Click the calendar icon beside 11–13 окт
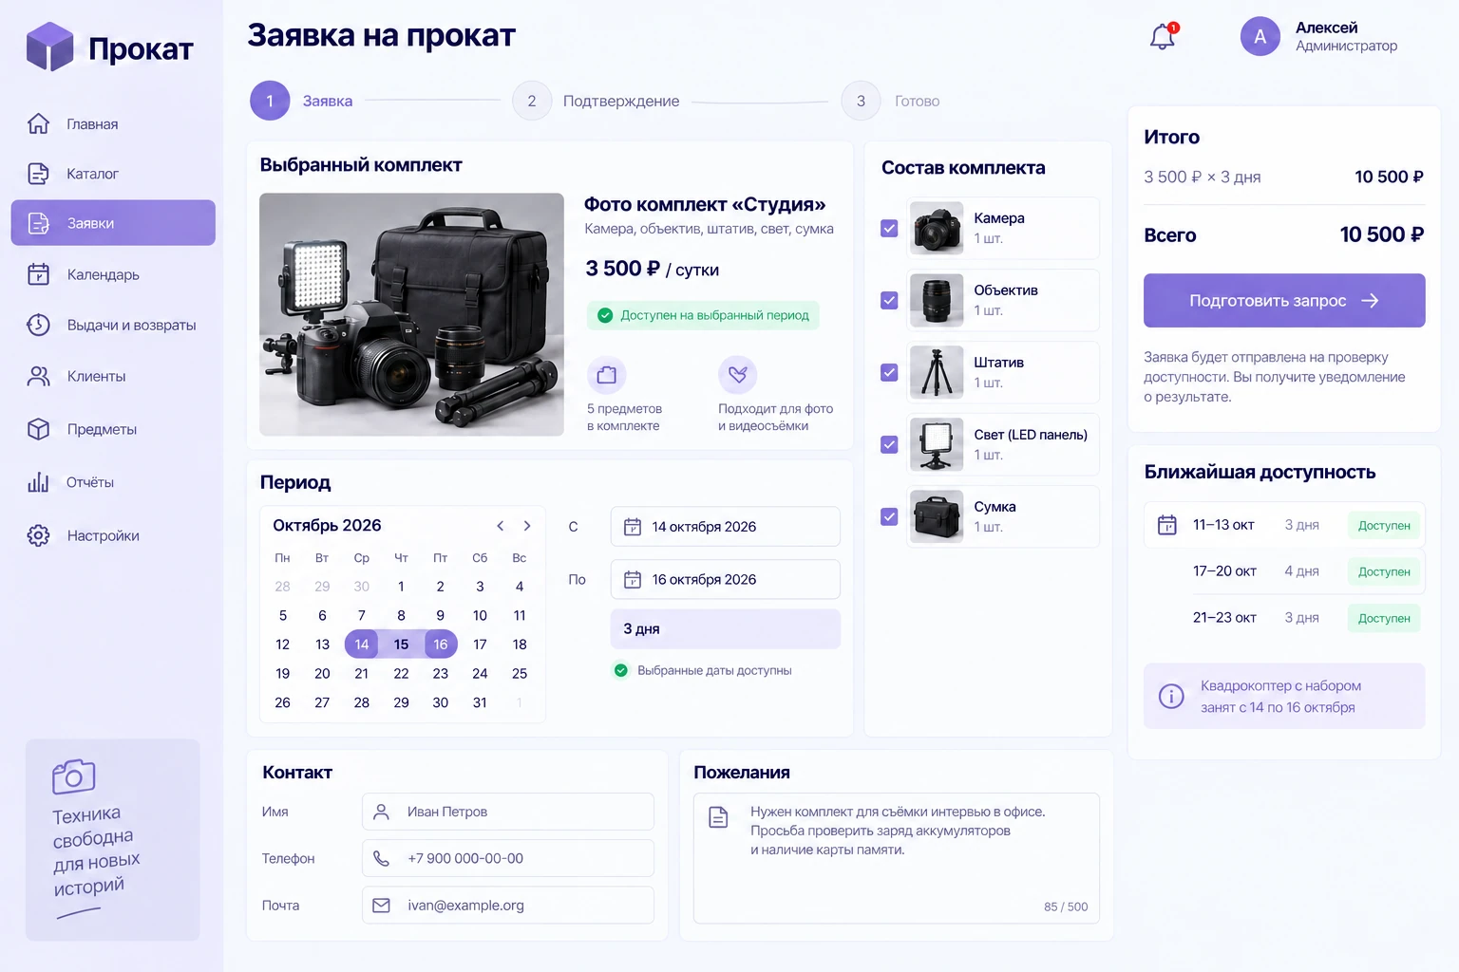 [x=1167, y=525]
